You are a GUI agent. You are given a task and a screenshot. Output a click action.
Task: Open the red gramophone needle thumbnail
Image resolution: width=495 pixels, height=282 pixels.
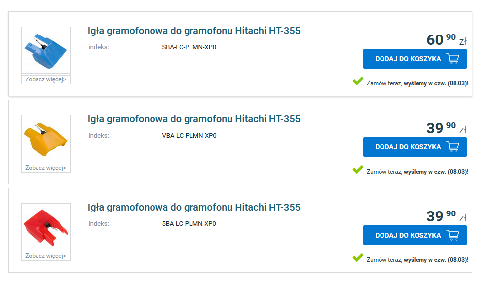click(45, 227)
